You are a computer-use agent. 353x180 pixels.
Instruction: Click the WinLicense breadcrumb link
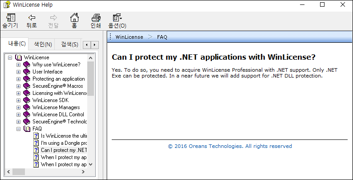[x=129, y=37]
